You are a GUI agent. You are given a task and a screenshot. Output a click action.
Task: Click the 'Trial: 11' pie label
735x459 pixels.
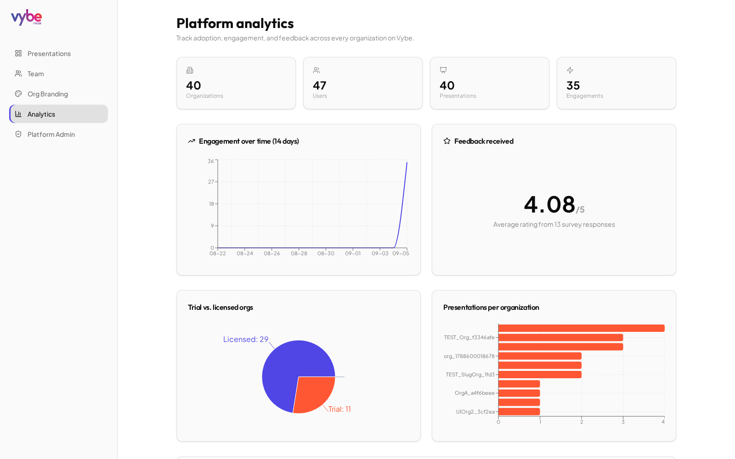pyautogui.click(x=339, y=409)
